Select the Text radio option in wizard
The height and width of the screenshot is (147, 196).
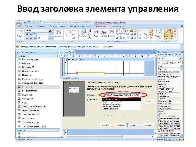pyautogui.click(x=88, y=95)
